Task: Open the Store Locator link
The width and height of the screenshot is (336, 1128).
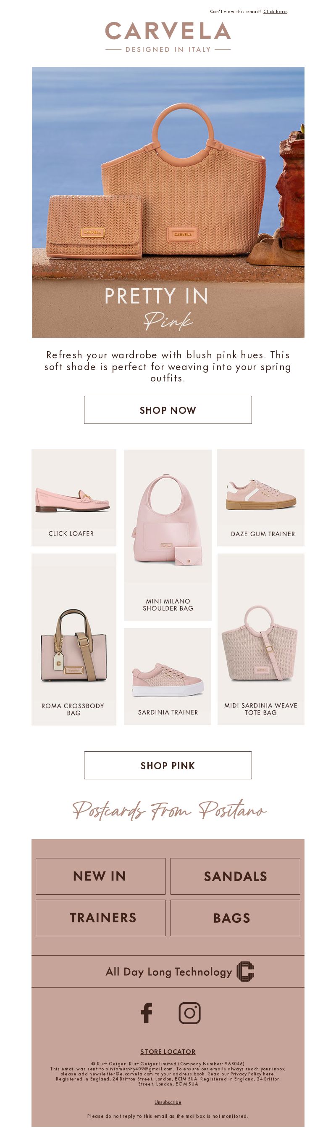Action: [x=168, y=1051]
